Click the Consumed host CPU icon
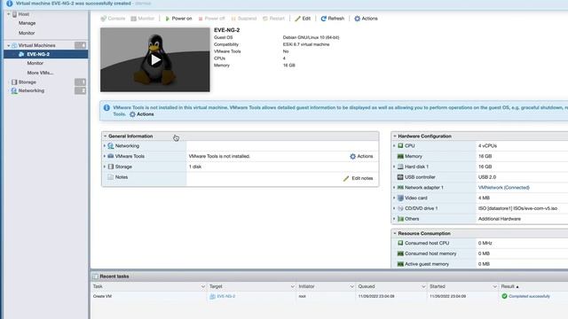Image resolution: width=568 pixels, height=319 pixels. (400, 243)
